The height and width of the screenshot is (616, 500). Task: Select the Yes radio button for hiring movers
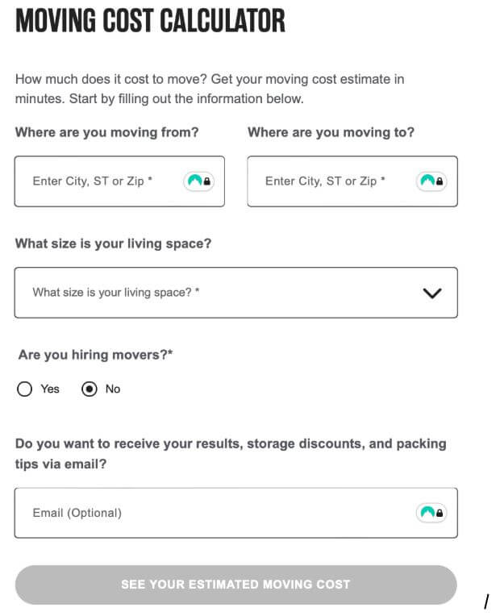[x=25, y=389]
